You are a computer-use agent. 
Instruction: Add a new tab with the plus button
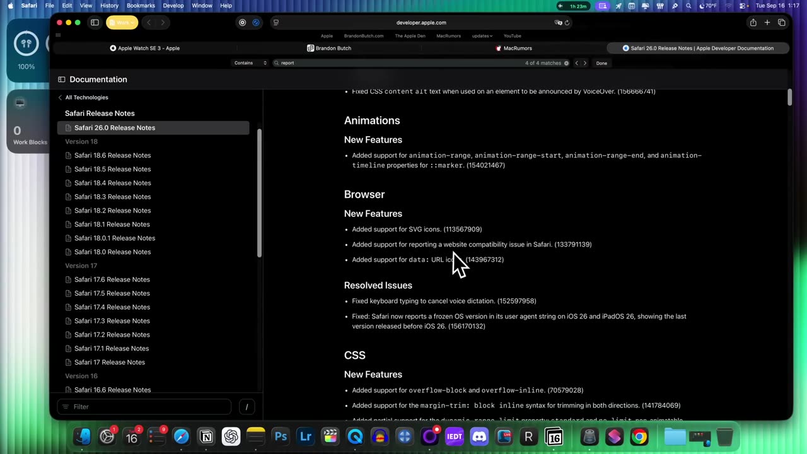[767, 23]
